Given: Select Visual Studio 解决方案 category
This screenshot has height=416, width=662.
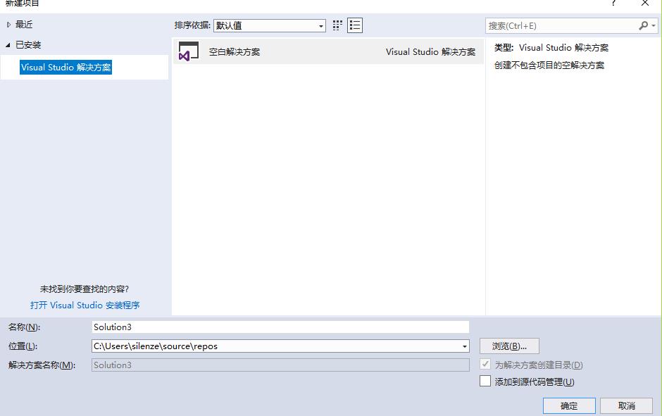Looking at the screenshot, I should (66, 67).
